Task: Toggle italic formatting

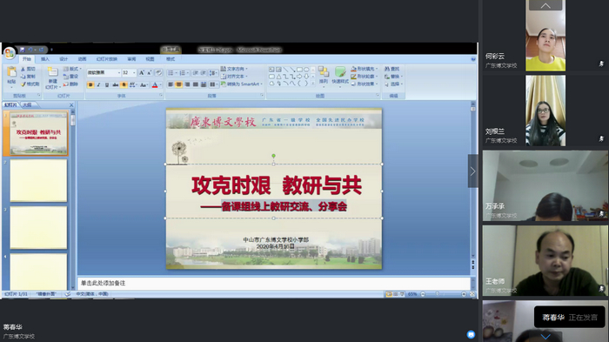Action: [x=98, y=84]
